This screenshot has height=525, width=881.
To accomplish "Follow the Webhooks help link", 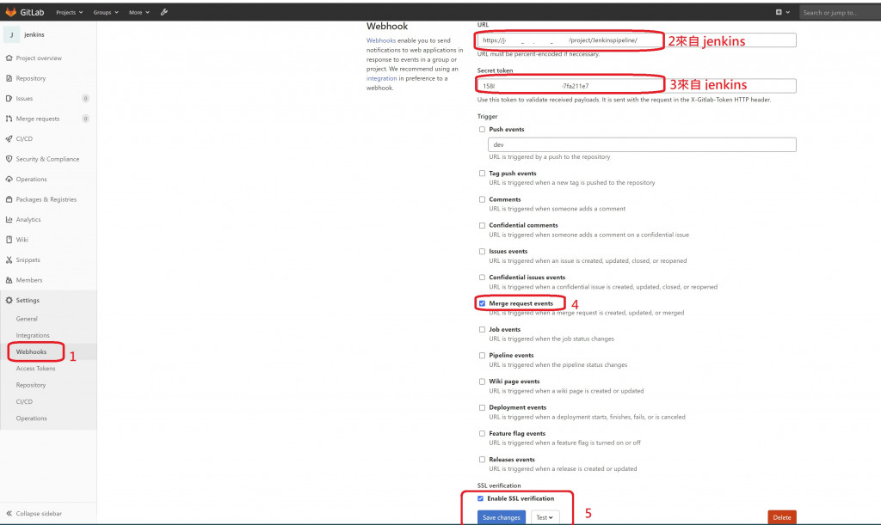I will [381, 40].
